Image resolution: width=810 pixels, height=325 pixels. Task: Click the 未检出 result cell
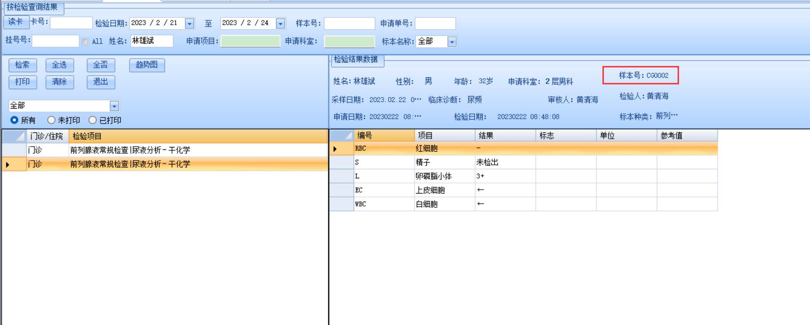point(505,162)
